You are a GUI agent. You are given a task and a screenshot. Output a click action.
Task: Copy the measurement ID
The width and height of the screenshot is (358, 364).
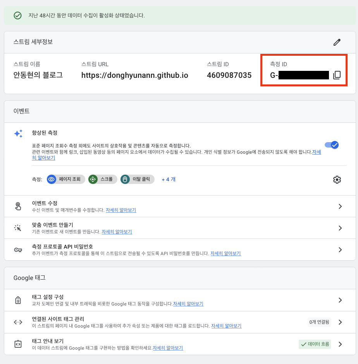pos(337,75)
